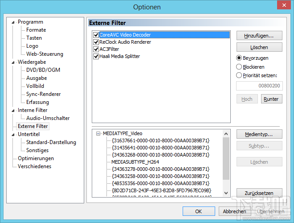This screenshot has height=223, width=294.
Task: Open the Logo settings page
Action: click(x=32, y=46)
